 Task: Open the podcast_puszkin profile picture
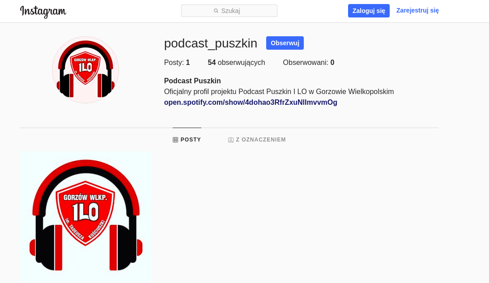[x=85, y=70]
